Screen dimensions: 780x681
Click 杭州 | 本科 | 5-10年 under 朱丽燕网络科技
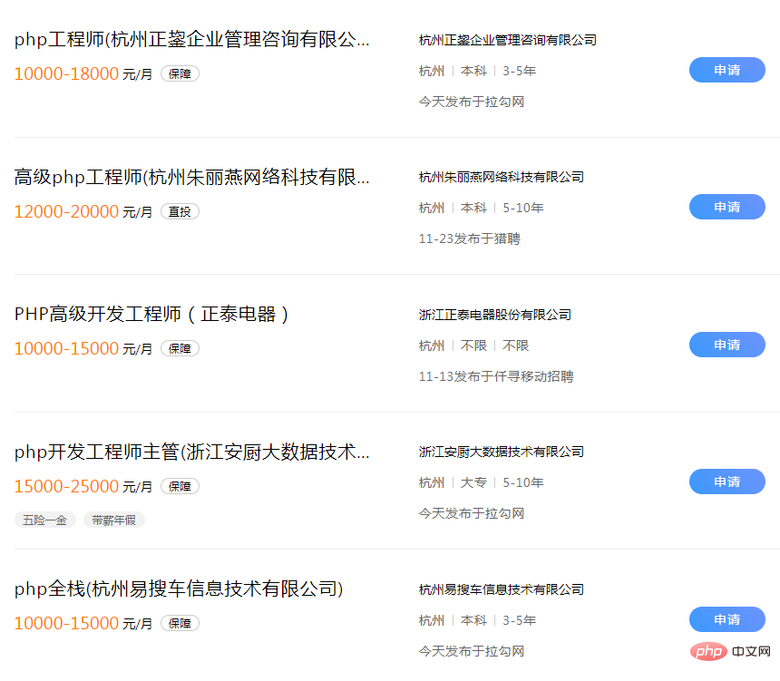pos(481,208)
